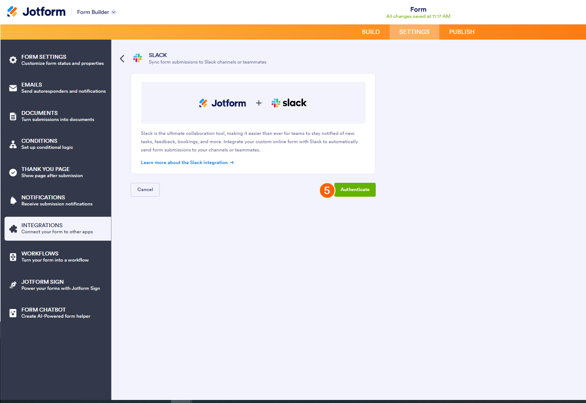
Task: Switch to the BUILD tab
Action: coord(370,32)
